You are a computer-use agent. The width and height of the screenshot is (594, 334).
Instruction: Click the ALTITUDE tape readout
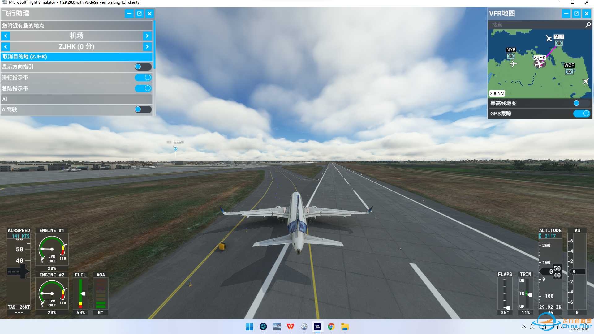(550, 272)
